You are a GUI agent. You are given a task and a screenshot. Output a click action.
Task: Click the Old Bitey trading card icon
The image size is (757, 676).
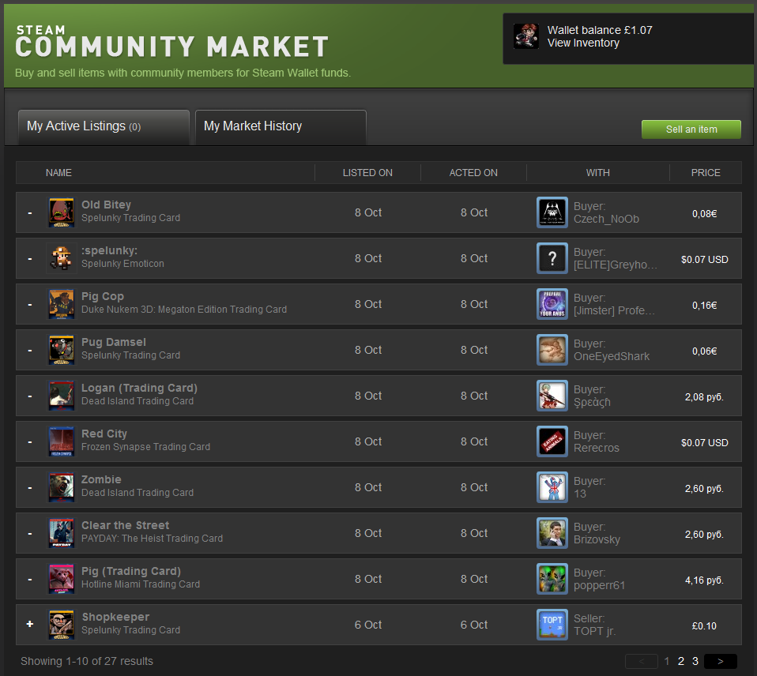click(x=62, y=212)
